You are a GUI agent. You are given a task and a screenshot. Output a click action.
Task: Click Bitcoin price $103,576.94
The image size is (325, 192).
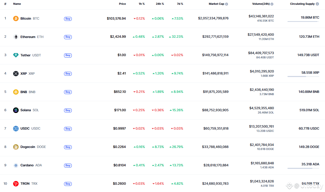point(116,19)
